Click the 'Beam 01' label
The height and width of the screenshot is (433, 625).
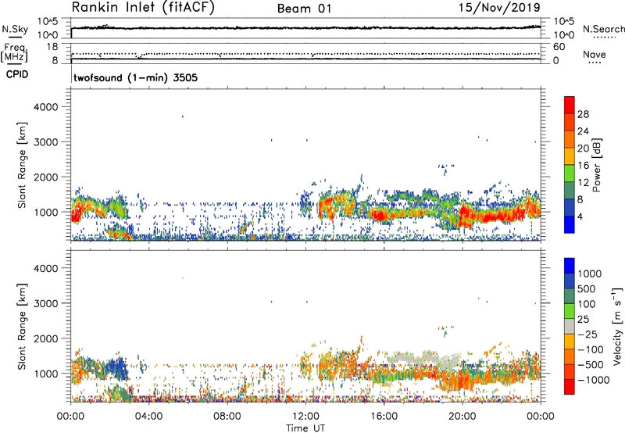click(305, 9)
